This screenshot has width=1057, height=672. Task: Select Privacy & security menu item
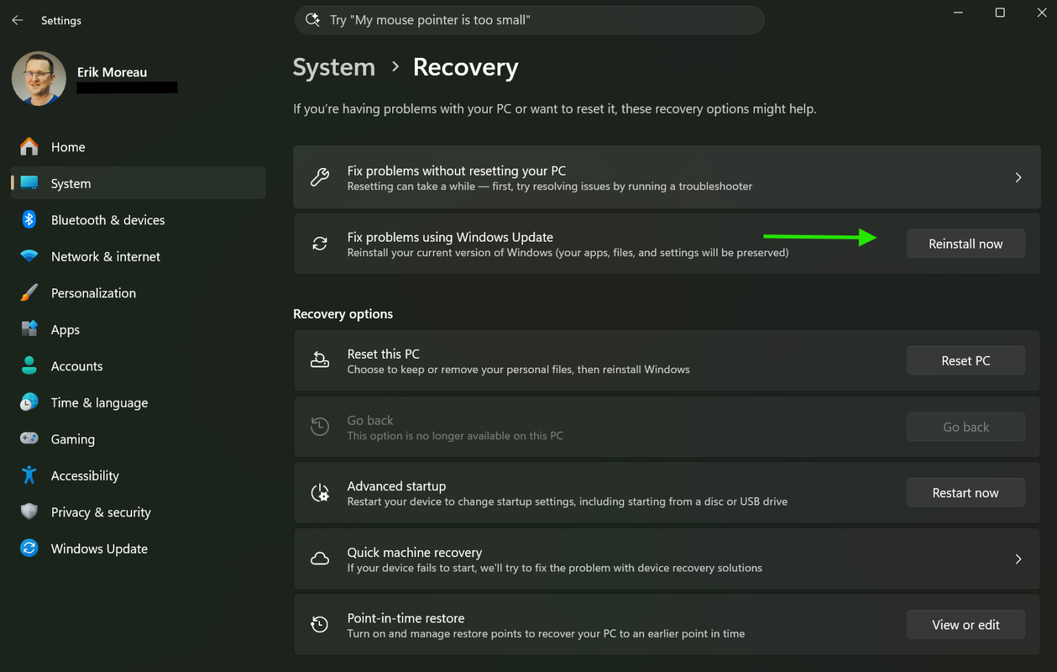[138, 512]
